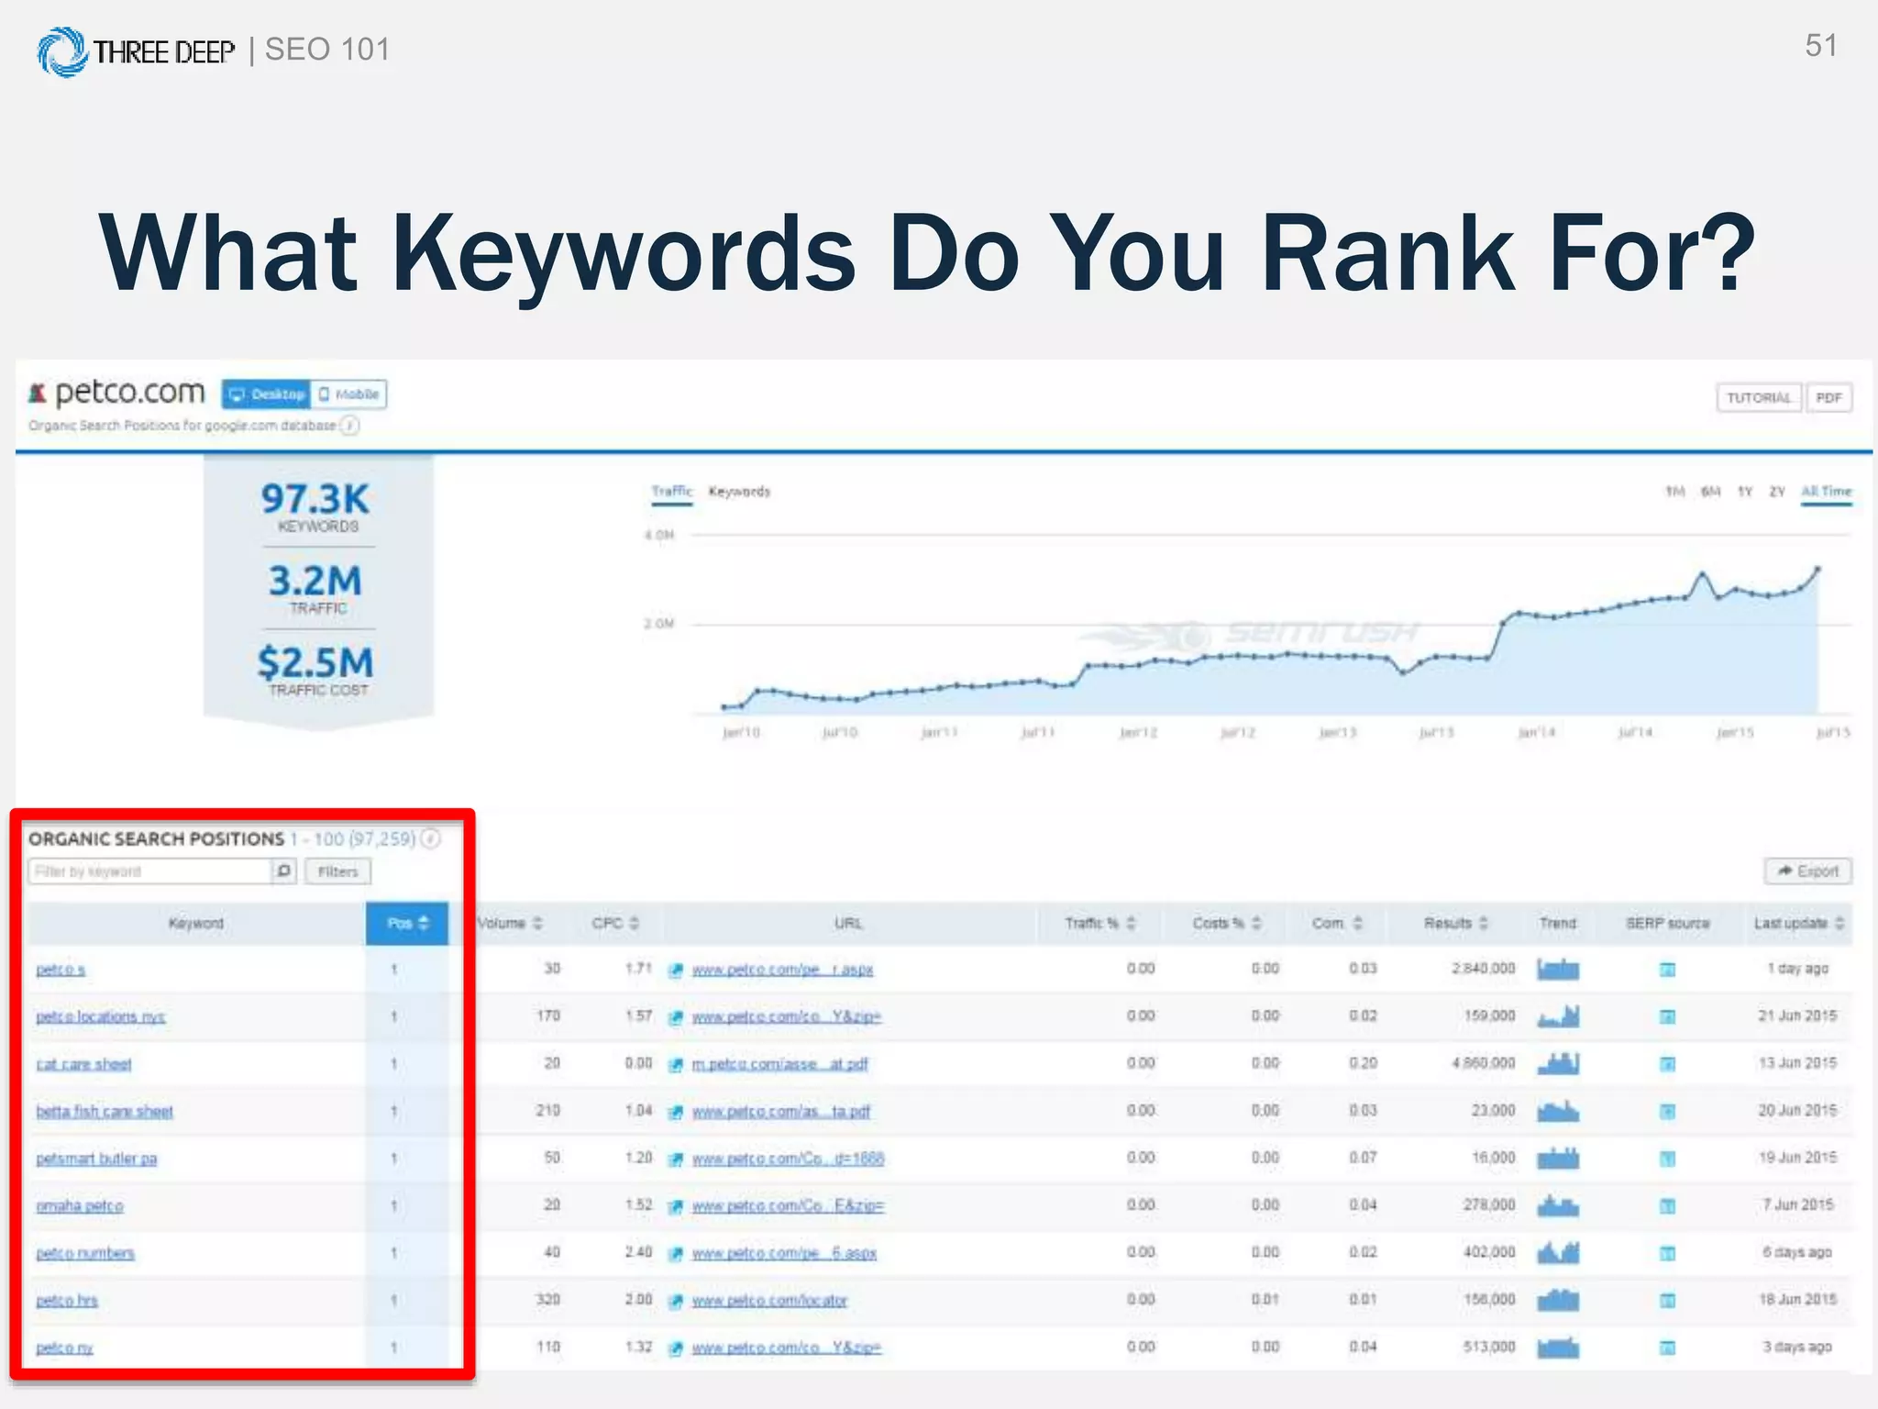The height and width of the screenshot is (1409, 1878).
Task: Open URL www.petco.com/locator link
Action: click(x=769, y=1301)
